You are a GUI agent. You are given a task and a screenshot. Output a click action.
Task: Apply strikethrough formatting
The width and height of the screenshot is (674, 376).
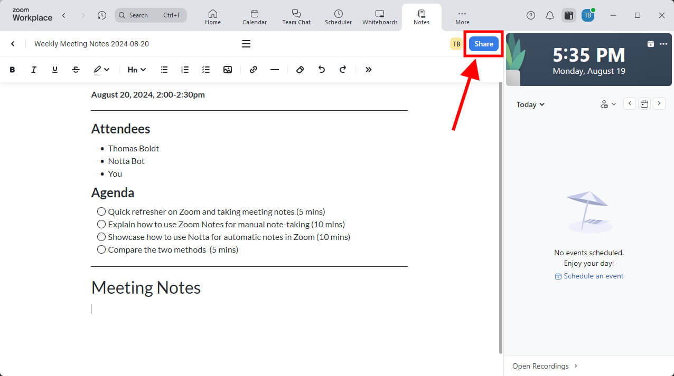(x=76, y=70)
